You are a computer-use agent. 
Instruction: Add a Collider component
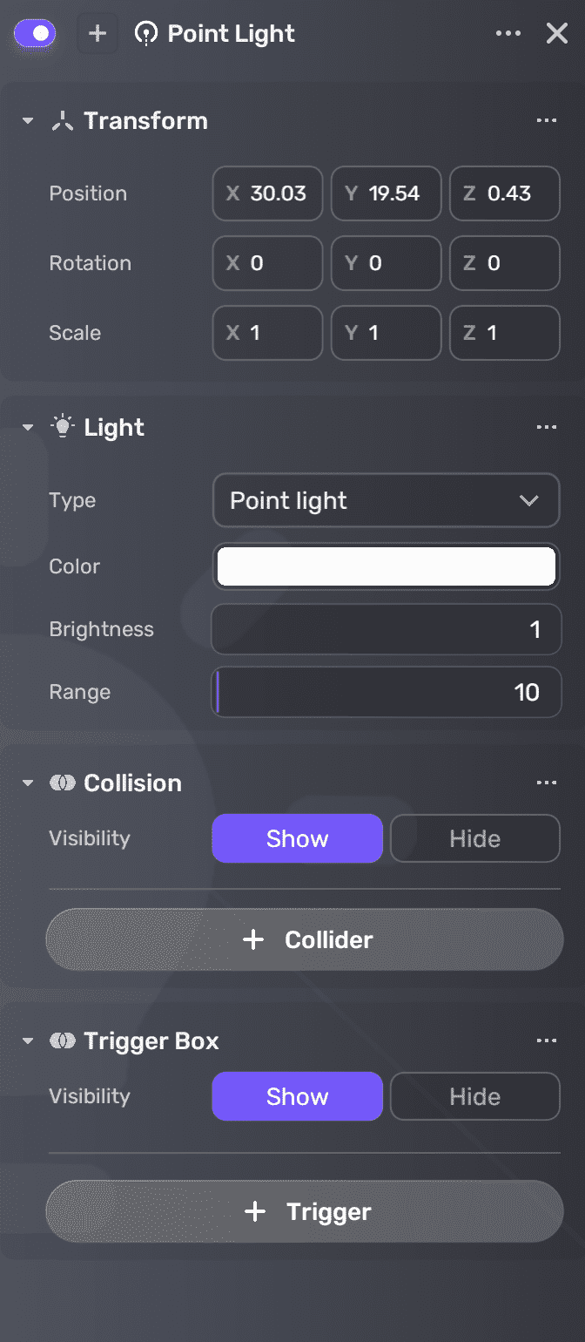coord(304,939)
